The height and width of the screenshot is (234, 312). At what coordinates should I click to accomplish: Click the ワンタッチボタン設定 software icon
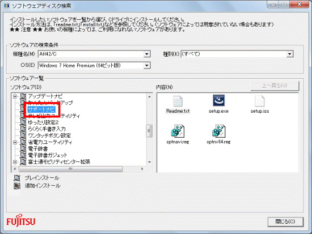click(x=23, y=135)
